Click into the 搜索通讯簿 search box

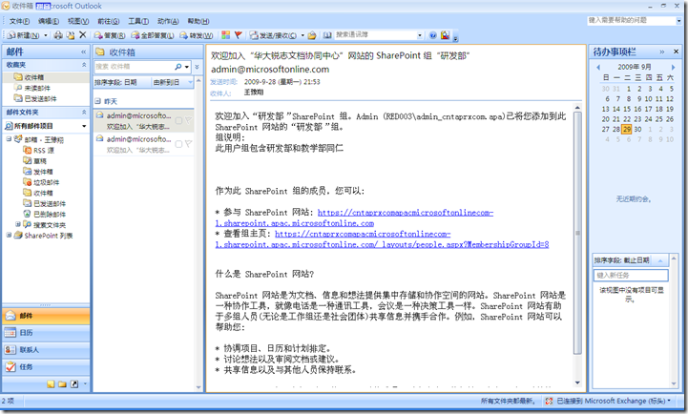pos(376,34)
